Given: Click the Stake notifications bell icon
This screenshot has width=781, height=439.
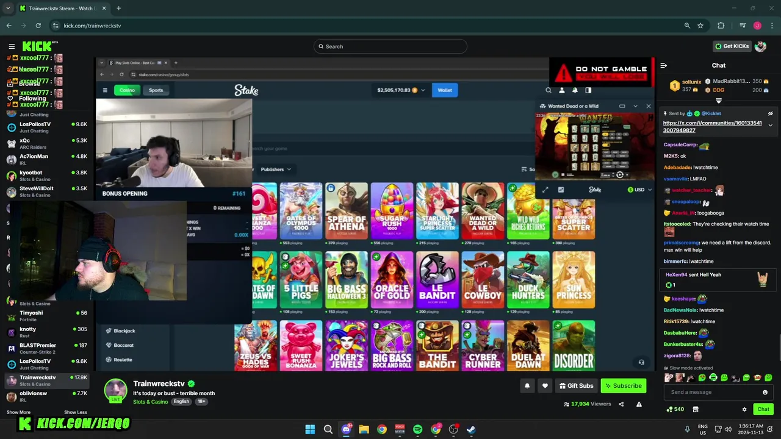Looking at the screenshot, I should pyautogui.click(x=575, y=90).
